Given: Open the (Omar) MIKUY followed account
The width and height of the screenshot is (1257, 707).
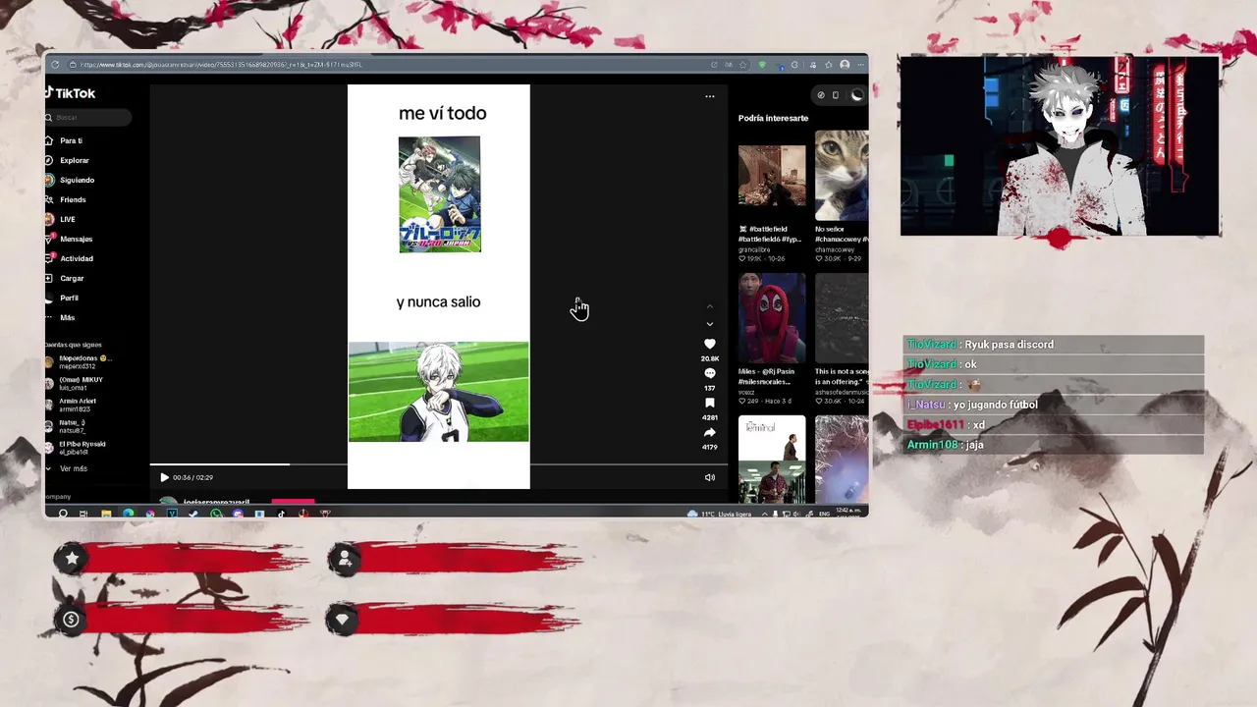Looking at the screenshot, I should [x=75, y=383].
